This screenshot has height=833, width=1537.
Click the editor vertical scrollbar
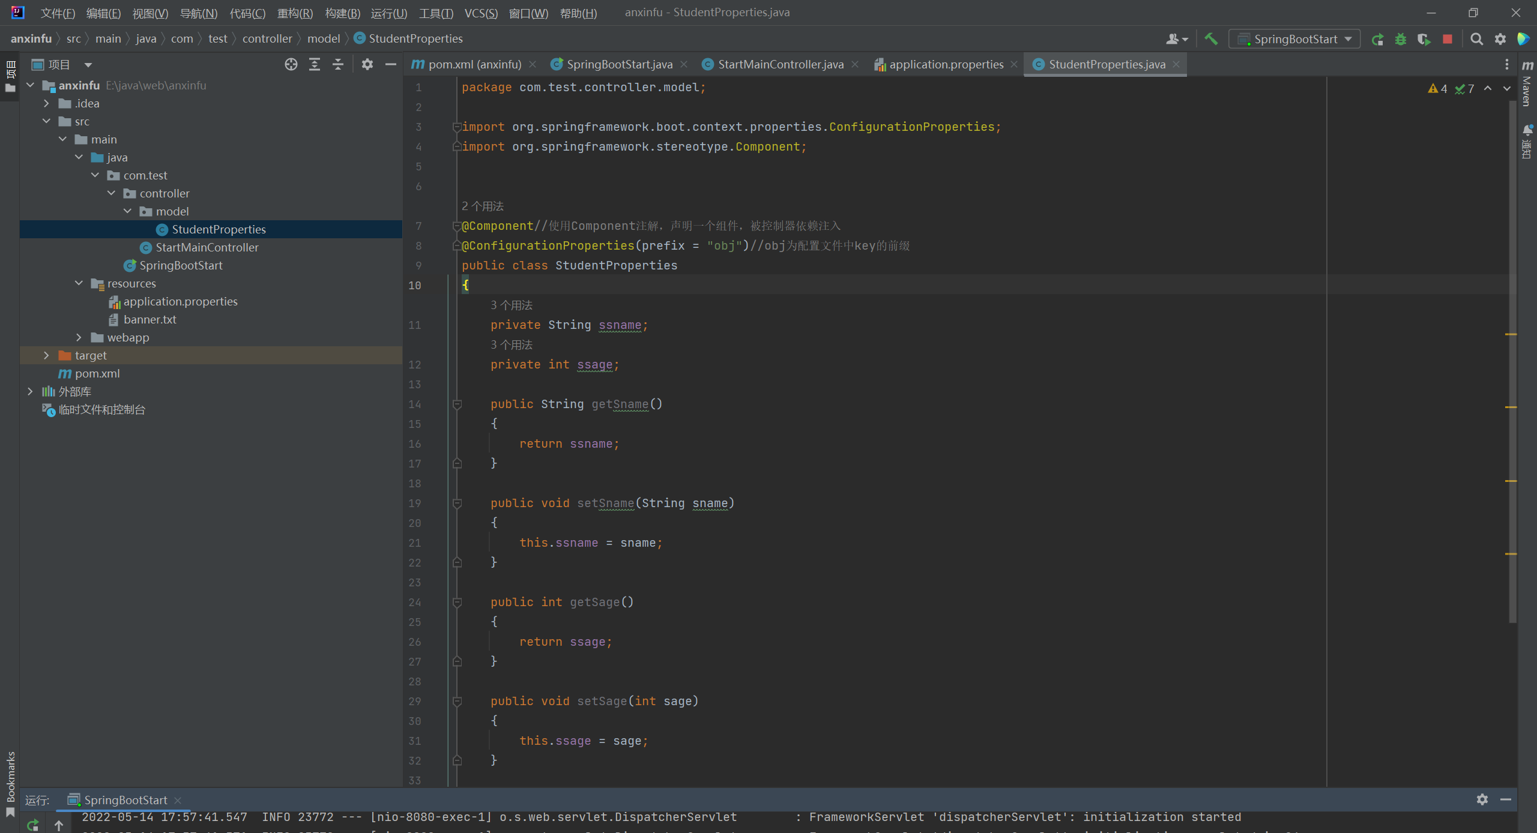1512,360
